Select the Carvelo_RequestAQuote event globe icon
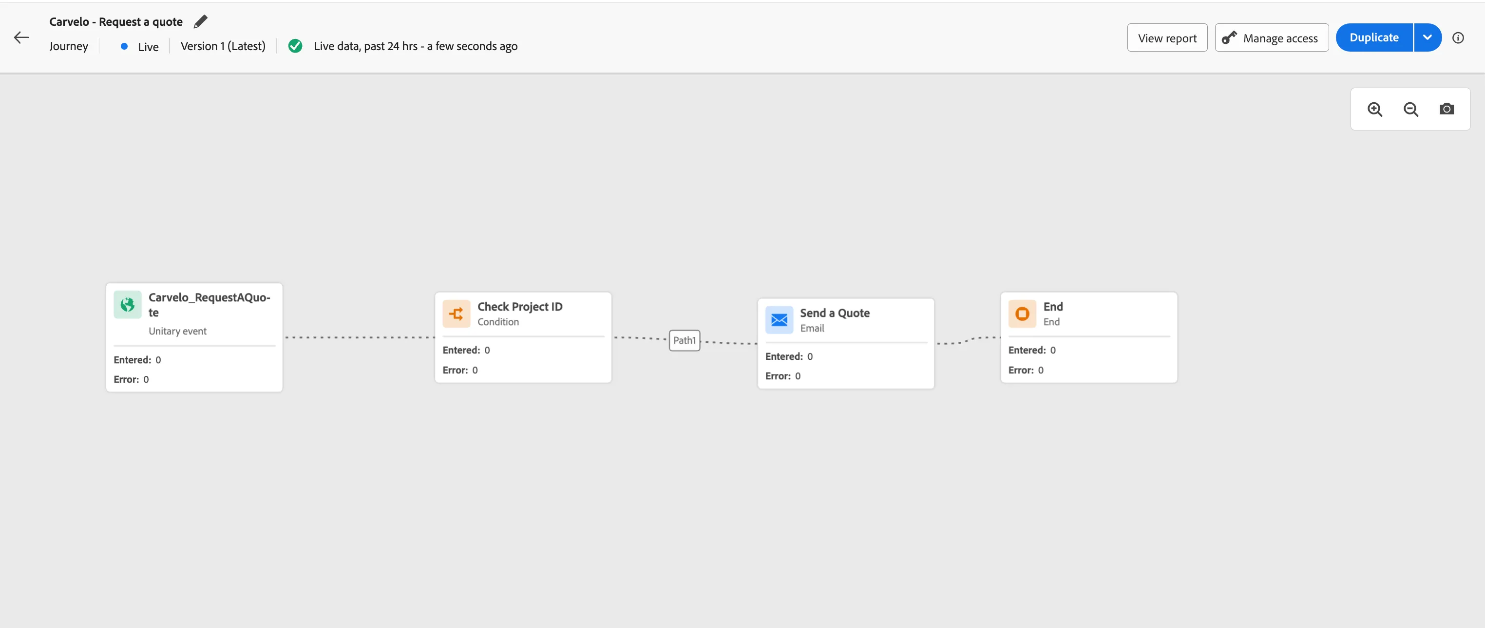The image size is (1485, 628). coord(127,305)
